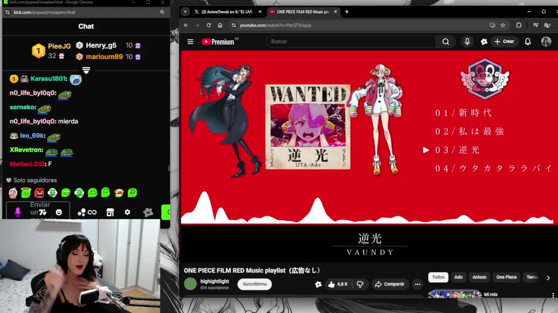Insert the red angry face emote
The image size is (558, 313).
[x=39, y=193]
